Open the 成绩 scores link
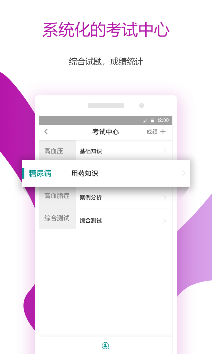This screenshot has height=354, width=212. [x=152, y=132]
